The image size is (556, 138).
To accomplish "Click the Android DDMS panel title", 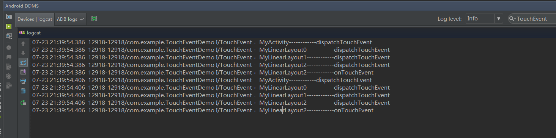I will pos(22,6).
